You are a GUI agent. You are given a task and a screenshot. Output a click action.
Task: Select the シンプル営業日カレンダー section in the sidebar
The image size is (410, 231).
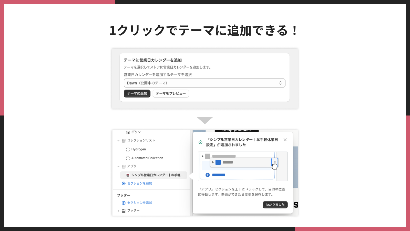coord(154,175)
